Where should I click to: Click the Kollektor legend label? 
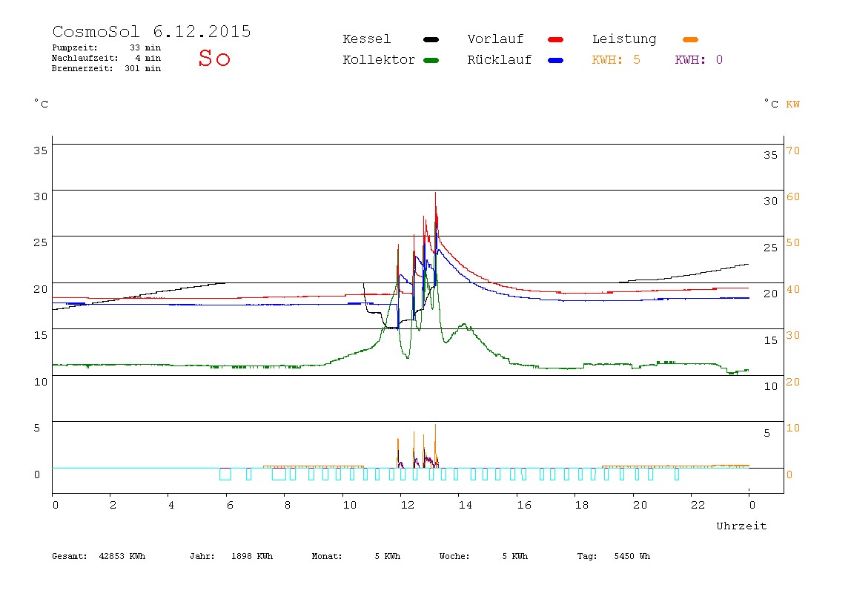378,60
